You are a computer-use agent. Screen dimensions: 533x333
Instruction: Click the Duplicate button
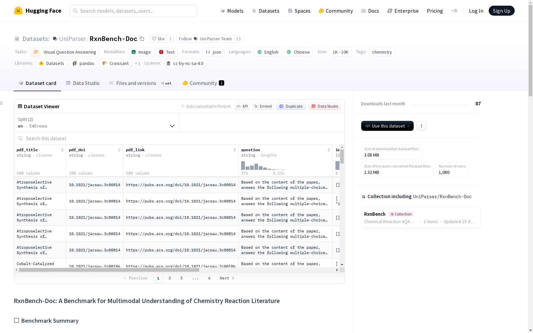291,106
